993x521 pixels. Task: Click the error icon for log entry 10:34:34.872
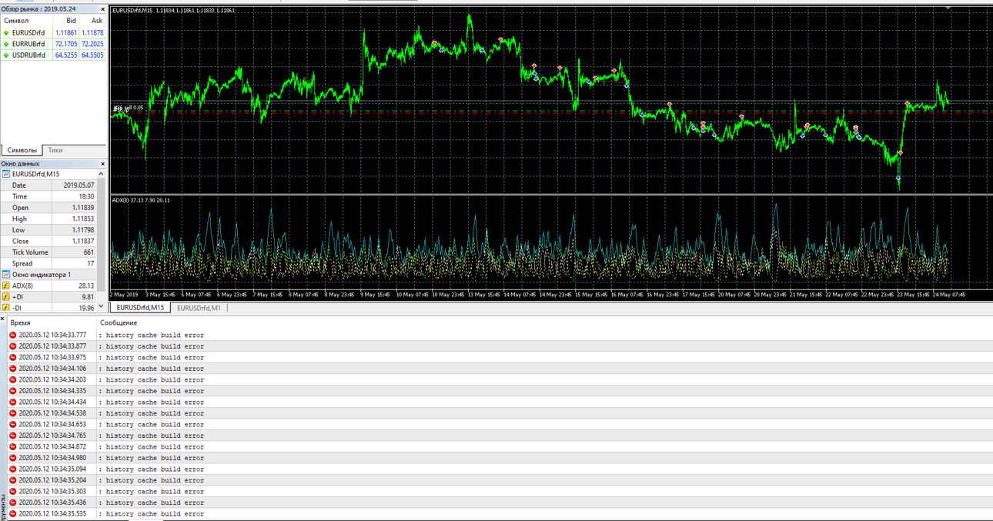point(13,447)
